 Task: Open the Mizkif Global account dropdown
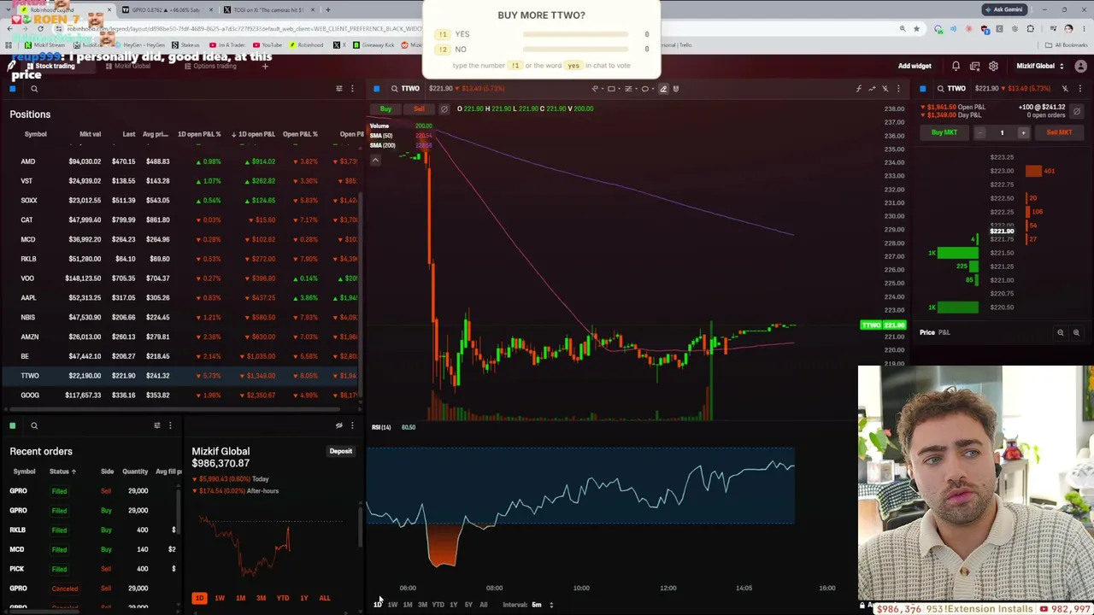point(1039,67)
